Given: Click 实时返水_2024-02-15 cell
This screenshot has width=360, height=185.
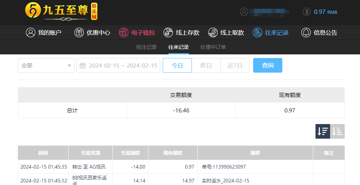Looking at the screenshot, I should pyautogui.click(x=225, y=181).
